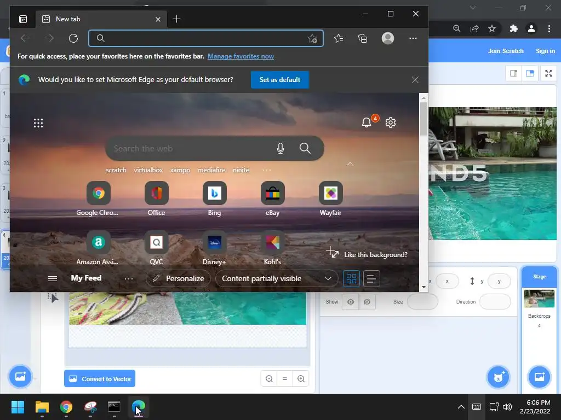
Task: Click Join Scratch in Chrome window
Action: click(506, 51)
